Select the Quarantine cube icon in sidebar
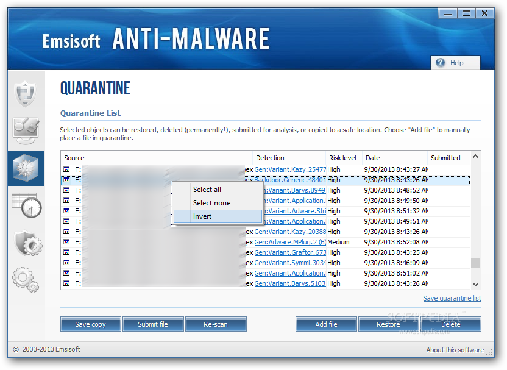The image size is (507, 370). pos(26,168)
